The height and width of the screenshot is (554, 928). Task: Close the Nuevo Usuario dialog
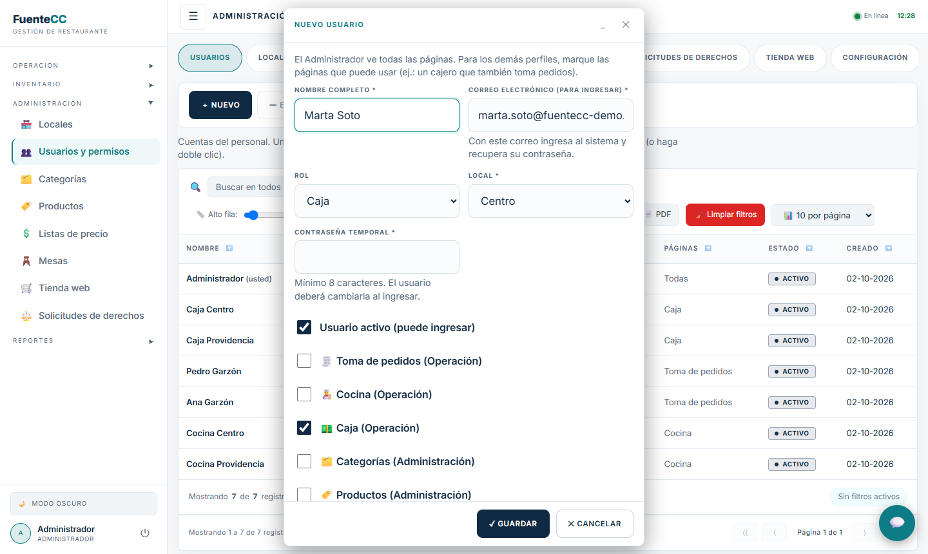(x=626, y=24)
